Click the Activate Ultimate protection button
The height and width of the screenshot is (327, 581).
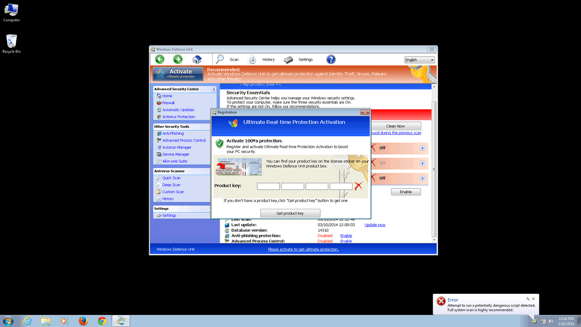178,74
